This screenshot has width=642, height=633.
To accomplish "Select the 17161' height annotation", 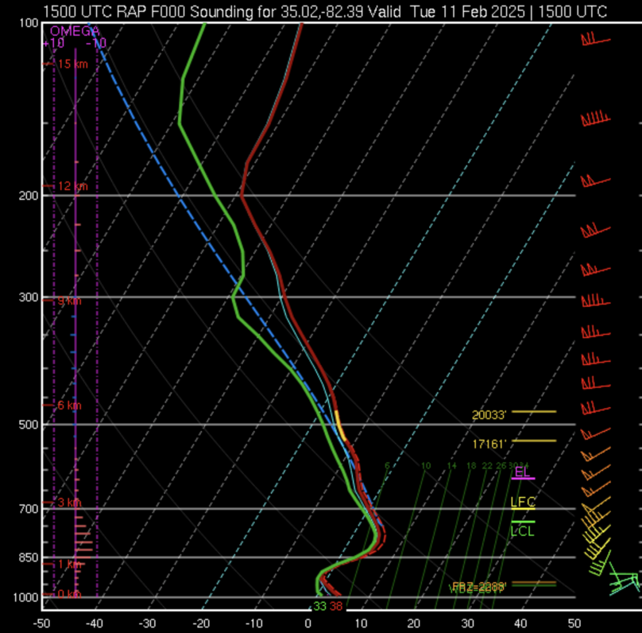I will (489, 444).
